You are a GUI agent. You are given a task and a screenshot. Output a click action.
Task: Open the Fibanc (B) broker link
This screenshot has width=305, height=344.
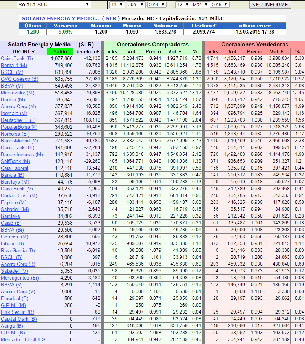pyautogui.click(x=13, y=243)
